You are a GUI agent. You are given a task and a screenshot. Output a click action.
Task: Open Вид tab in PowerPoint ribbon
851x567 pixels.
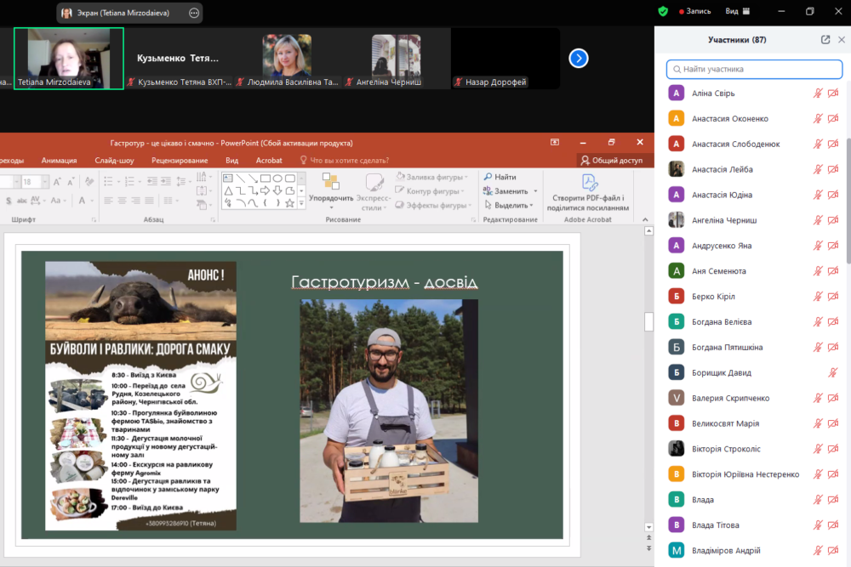coord(231,161)
